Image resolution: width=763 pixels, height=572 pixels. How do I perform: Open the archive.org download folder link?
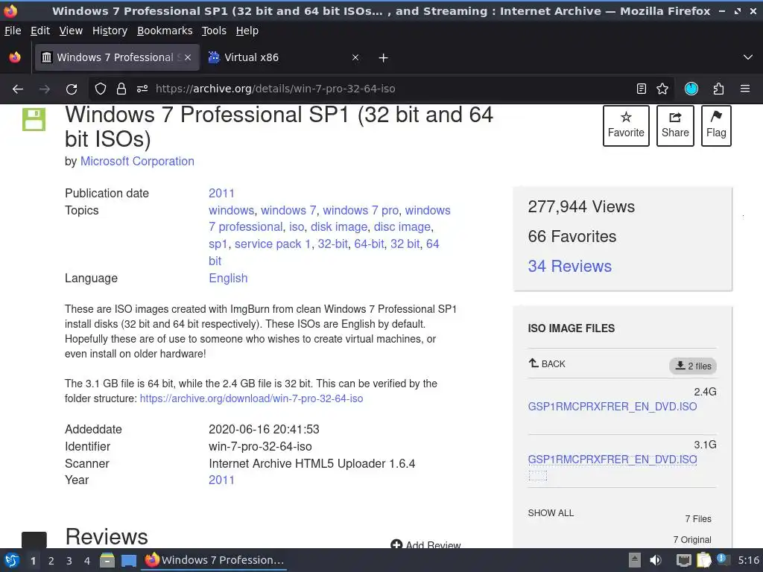[x=251, y=398]
